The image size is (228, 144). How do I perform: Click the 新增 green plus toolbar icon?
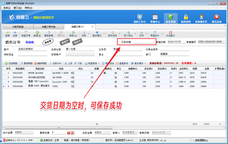click(x=37, y=34)
